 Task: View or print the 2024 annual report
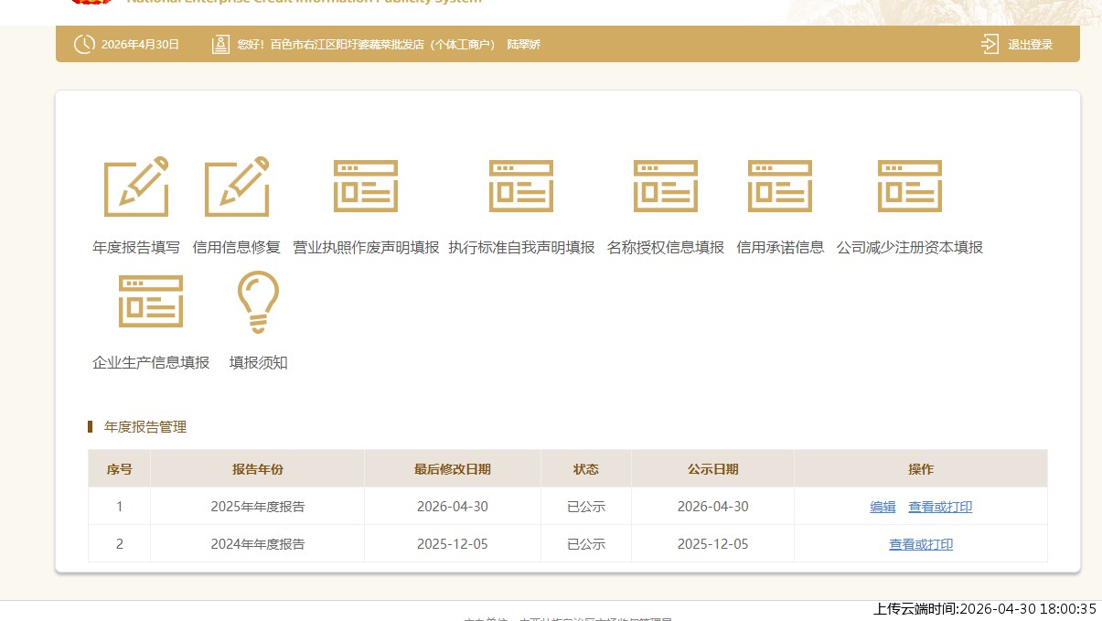[921, 544]
